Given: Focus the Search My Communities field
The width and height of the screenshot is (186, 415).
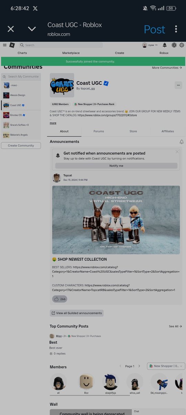Looking at the screenshot, I should 21,76.
